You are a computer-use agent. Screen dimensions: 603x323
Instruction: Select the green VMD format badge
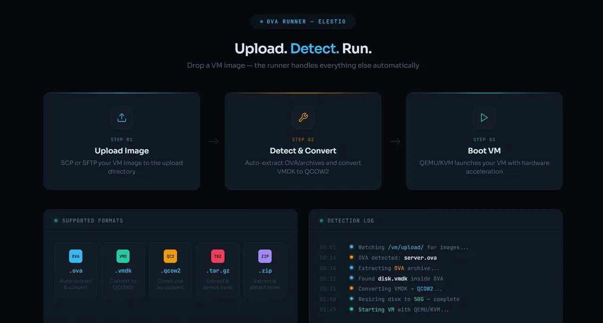123,257
